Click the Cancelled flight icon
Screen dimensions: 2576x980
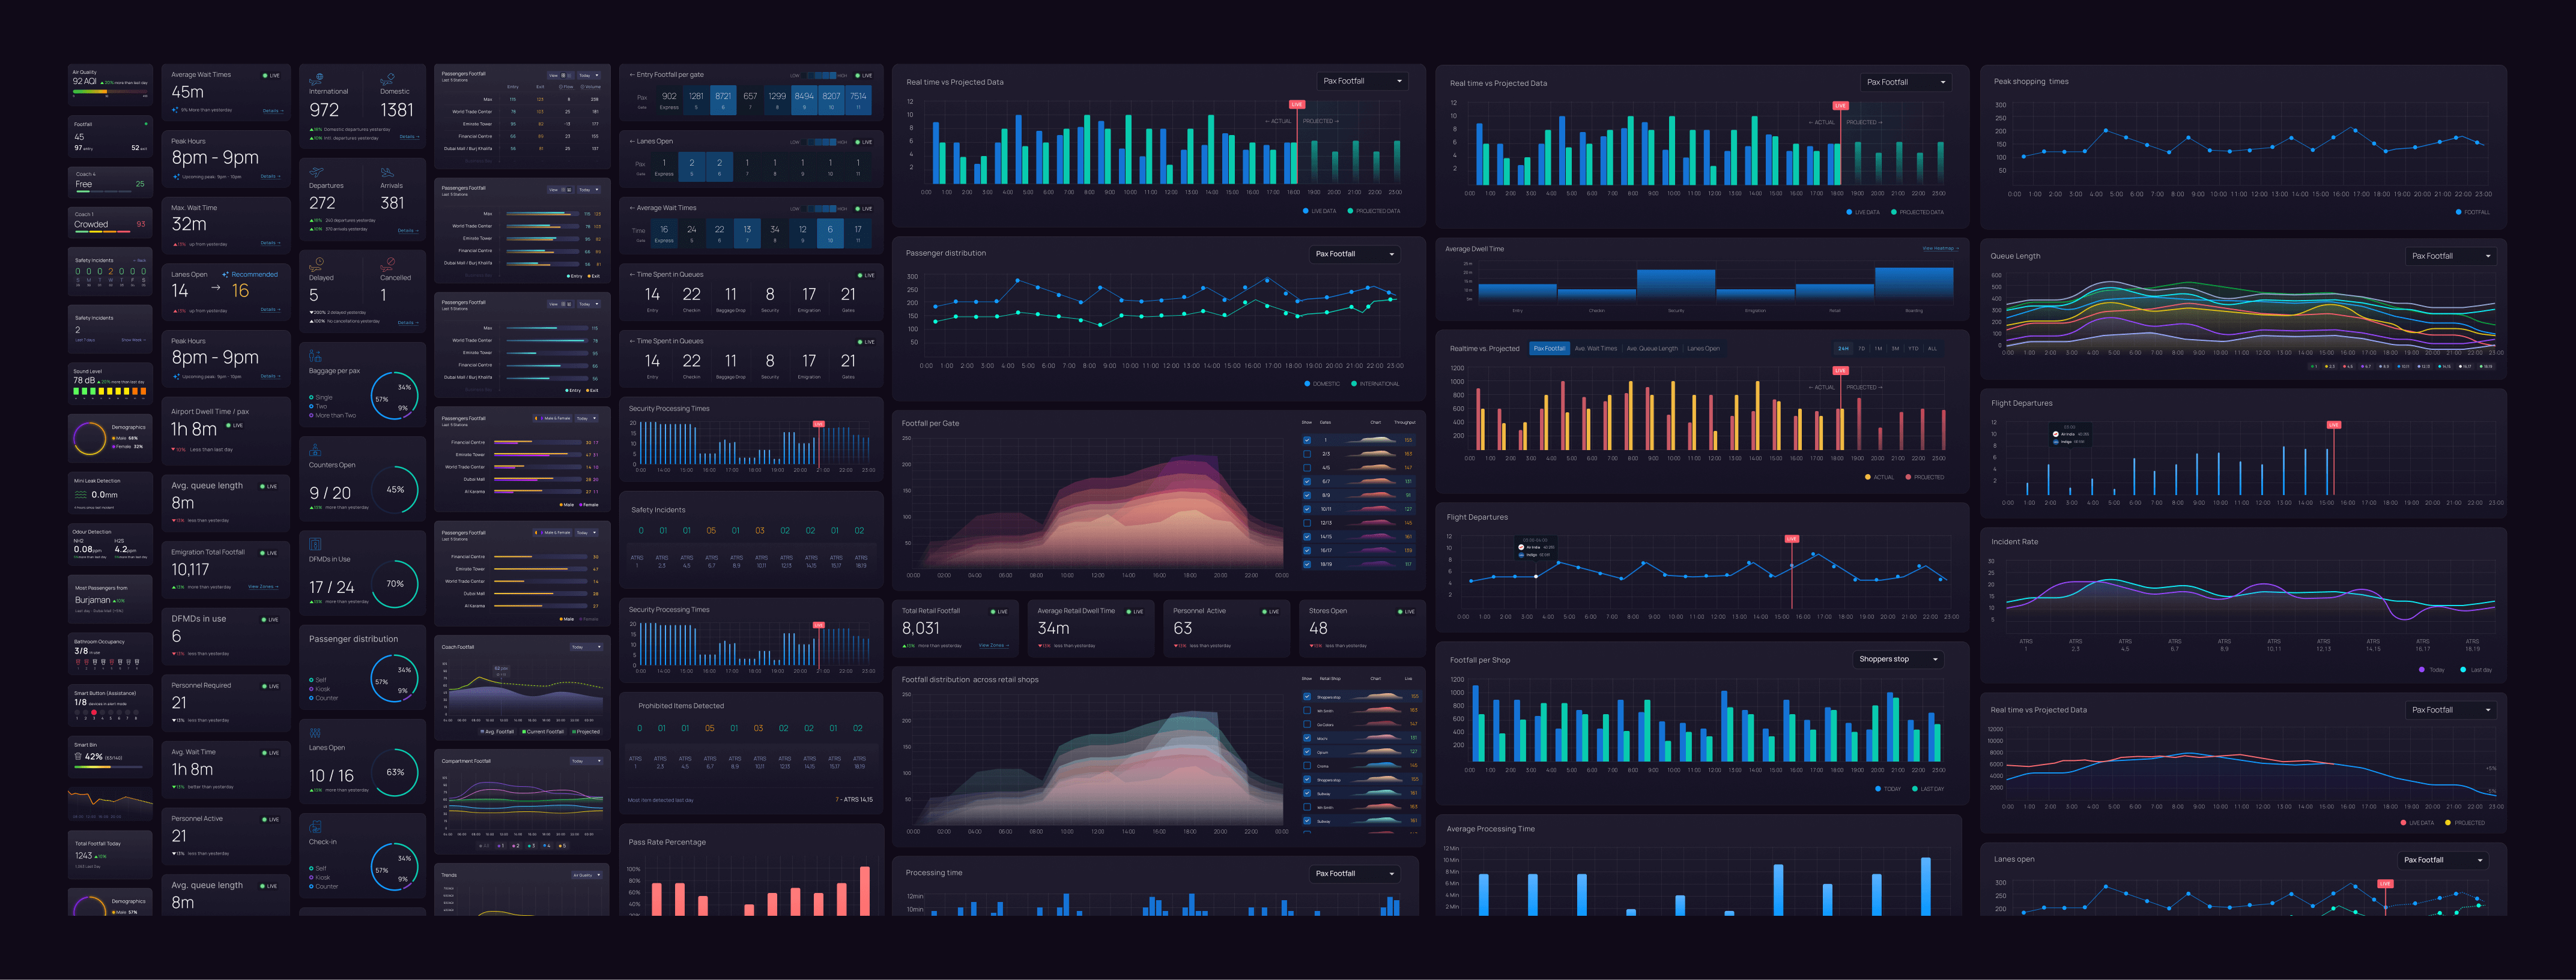(387, 263)
